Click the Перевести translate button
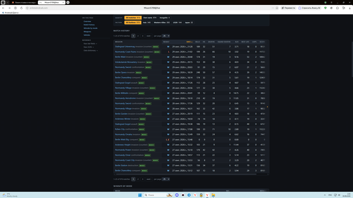This screenshot has width=353, height=198. (x=288, y=8)
